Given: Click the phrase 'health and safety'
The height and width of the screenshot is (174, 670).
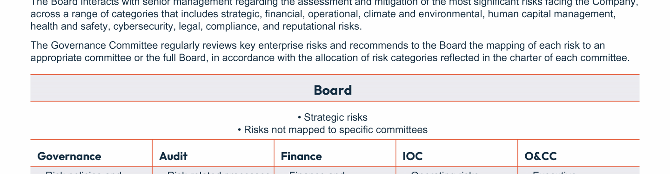Looking at the screenshot, I should 69,26.
